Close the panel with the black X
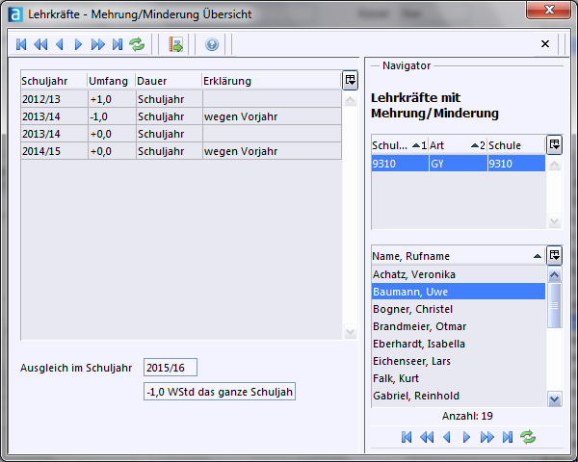 pyautogui.click(x=545, y=44)
